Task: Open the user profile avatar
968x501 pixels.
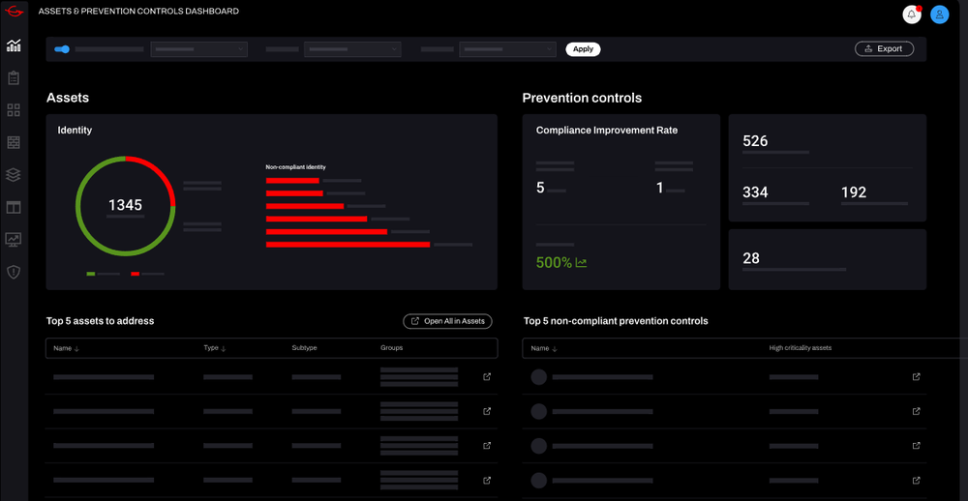Action: pyautogui.click(x=939, y=15)
